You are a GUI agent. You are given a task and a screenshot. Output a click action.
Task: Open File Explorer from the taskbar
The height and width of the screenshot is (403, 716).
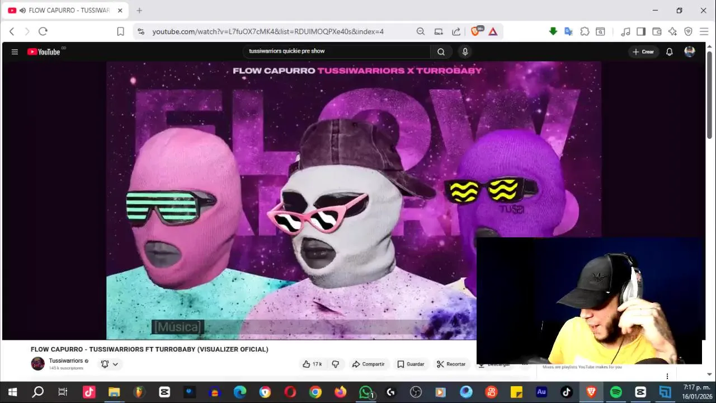(114, 392)
